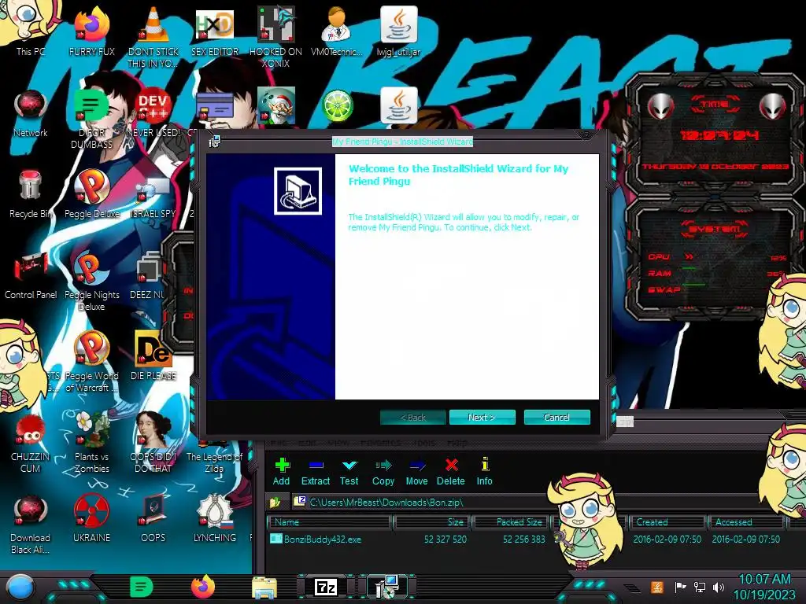Click the Created column header in 7-Zip

coord(667,522)
